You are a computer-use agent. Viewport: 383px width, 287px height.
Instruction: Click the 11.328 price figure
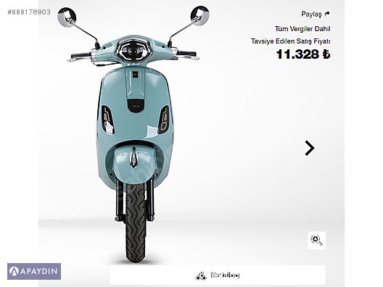[297, 54]
